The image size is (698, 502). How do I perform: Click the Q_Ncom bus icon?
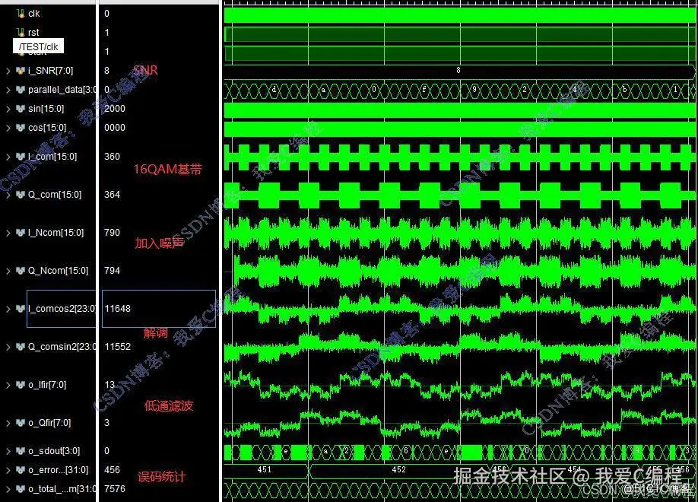(x=21, y=271)
